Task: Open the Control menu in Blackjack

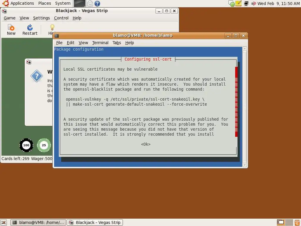Action: coord(61,18)
